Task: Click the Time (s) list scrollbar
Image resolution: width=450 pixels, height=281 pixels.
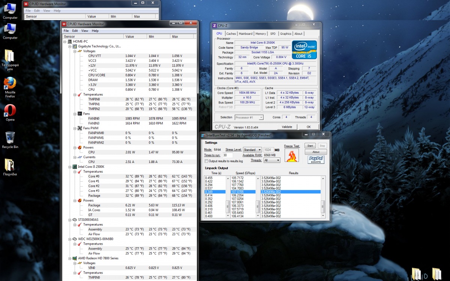Action: pos(228,197)
